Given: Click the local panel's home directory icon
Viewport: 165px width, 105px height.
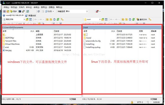Looking at the screenshot, I should pos(54,20).
